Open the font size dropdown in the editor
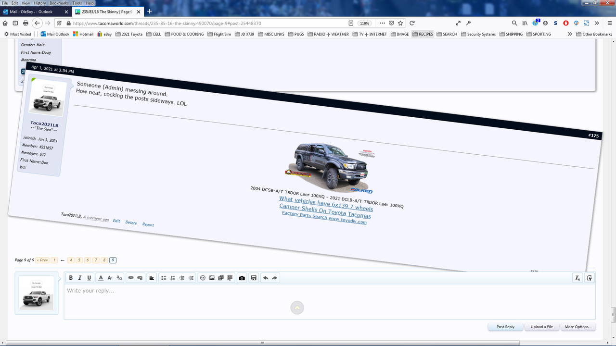Viewport: 616px width, 346px height. (110, 278)
